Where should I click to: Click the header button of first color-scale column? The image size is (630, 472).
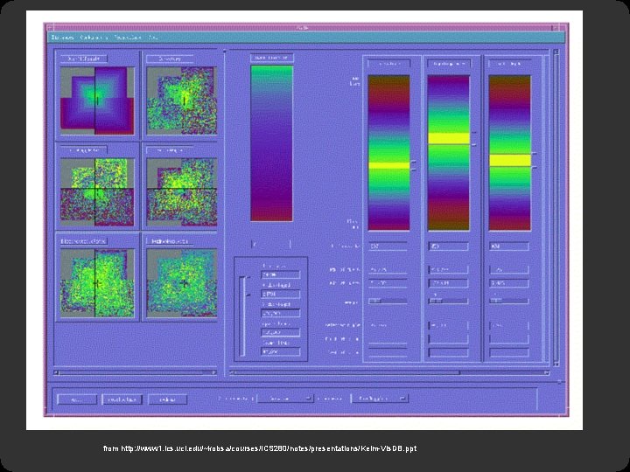388,64
